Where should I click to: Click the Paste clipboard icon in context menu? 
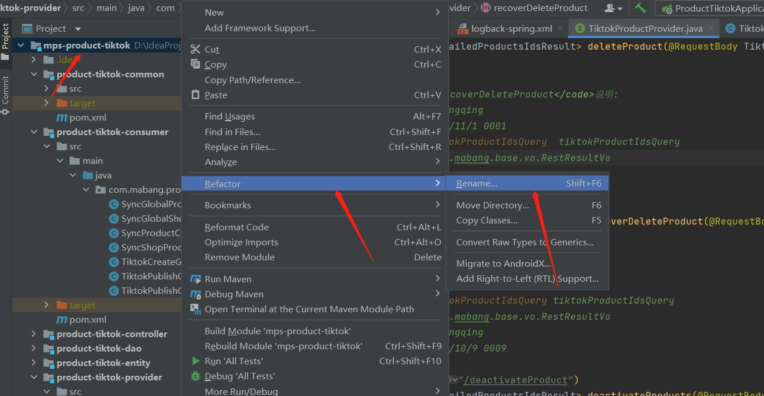click(195, 95)
